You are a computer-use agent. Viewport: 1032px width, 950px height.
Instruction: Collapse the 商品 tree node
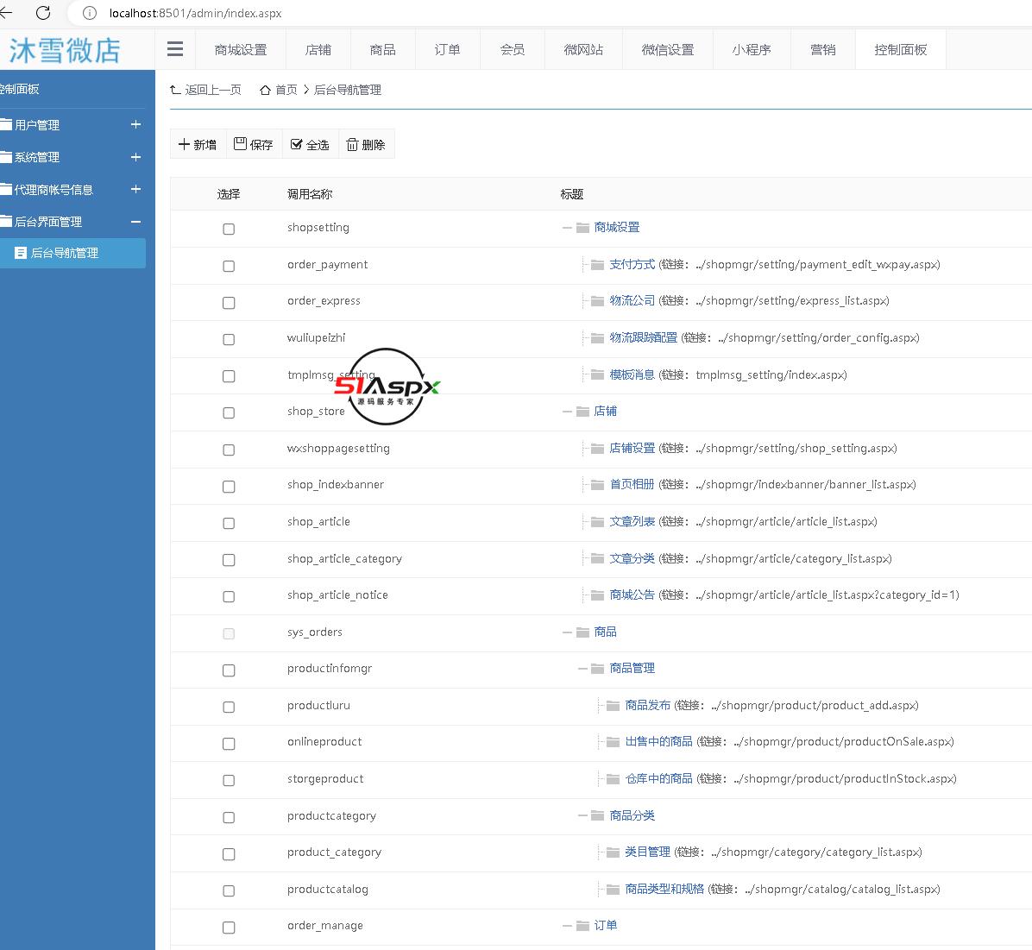tap(567, 632)
